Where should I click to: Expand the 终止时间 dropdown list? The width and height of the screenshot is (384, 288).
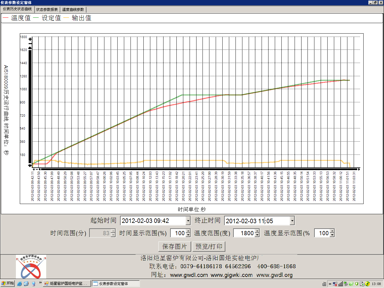tap(292, 221)
